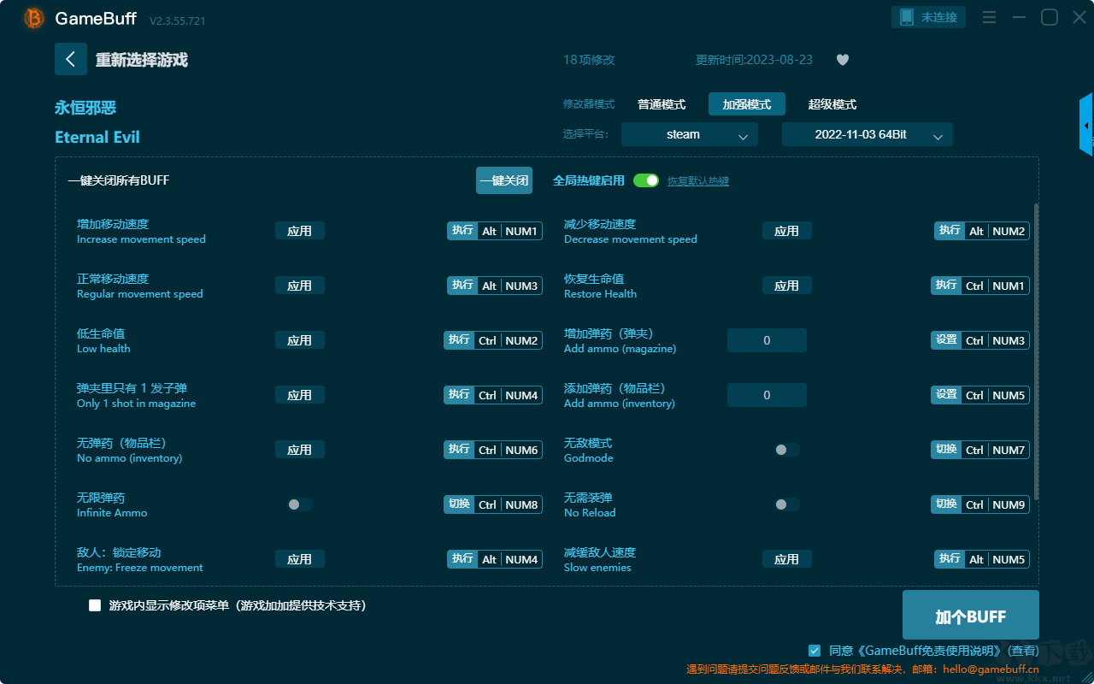The width and height of the screenshot is (1094, 684).
Task: Select 普通模式 (normal mode) tab
Action: (662, 104)
